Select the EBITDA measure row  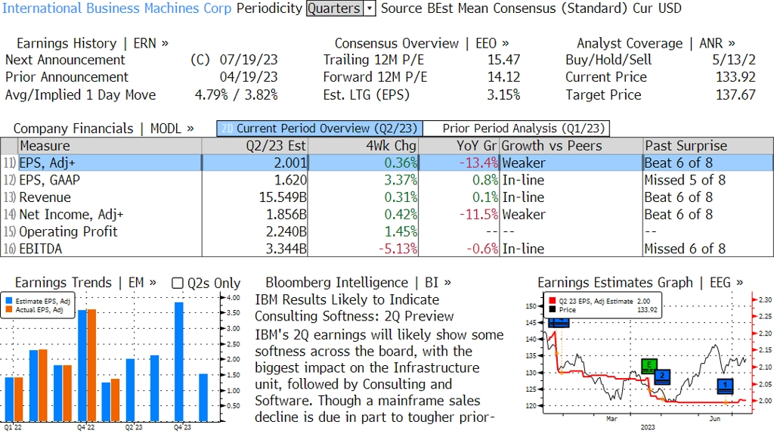point(387,249)
